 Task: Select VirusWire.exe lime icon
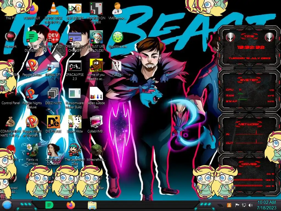[117, 40]
